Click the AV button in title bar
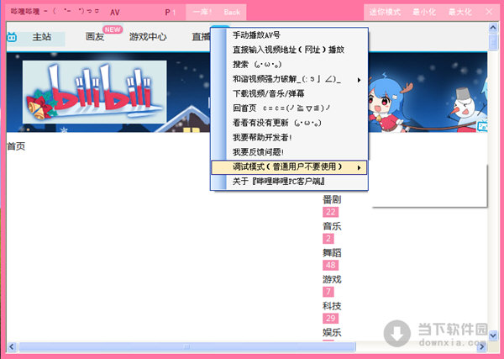Screen dimensions: 504x359 coord(115,13)
